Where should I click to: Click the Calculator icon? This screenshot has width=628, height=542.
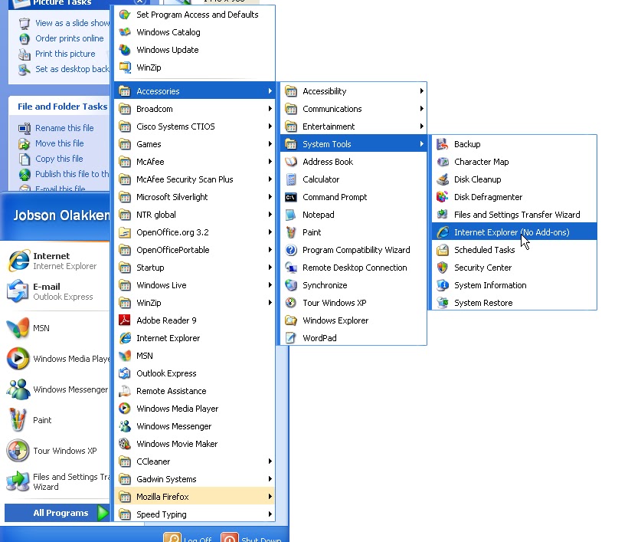(291, 179)
